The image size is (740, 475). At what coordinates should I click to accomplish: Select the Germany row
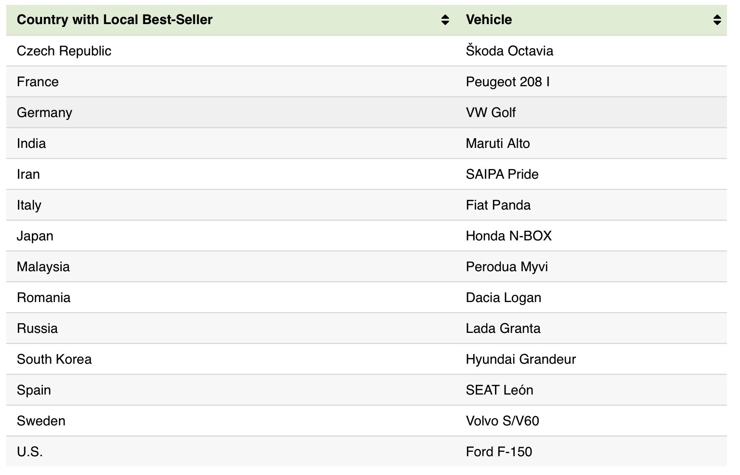click(44, 113)
